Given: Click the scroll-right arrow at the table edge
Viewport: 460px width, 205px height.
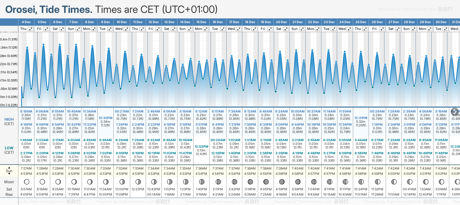Looking at the screenshot, I should [455, 111].
